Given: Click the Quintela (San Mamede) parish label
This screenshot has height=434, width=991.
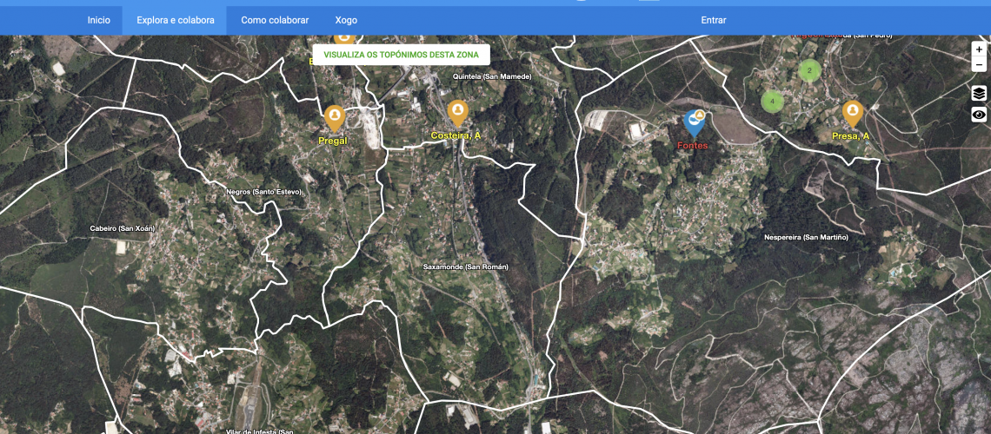Looking at the screenshot, I should pyautogui.click(x=492, y=76).
